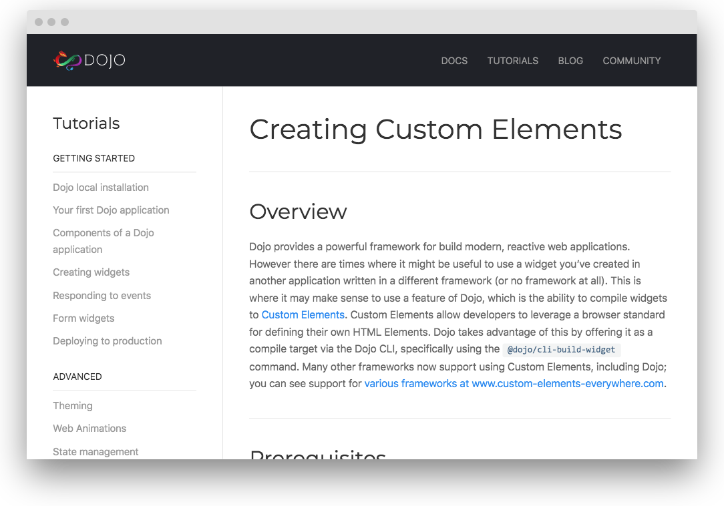Open the COMMUNITY nav item

pyautogui.click(x=632, y=61)
